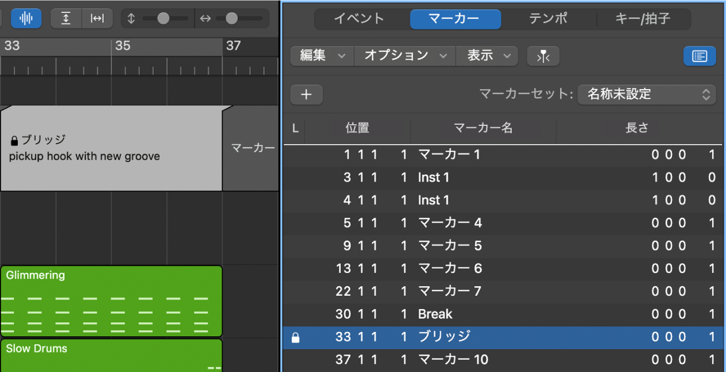
Task: Open the 表示 menu button
Action: (486, 56)
